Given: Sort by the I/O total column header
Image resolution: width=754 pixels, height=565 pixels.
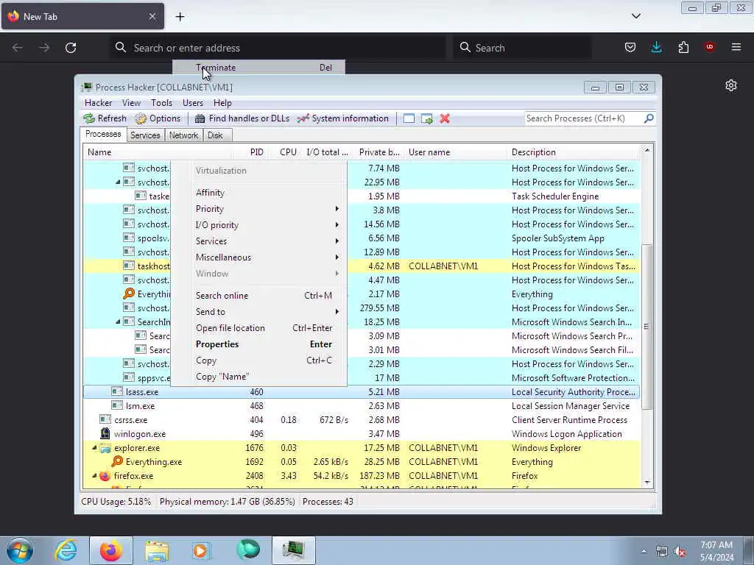Looking at the screenshot, I should [328, 152].
